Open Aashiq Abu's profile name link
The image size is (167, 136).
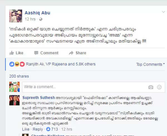(x=37, y=13)
